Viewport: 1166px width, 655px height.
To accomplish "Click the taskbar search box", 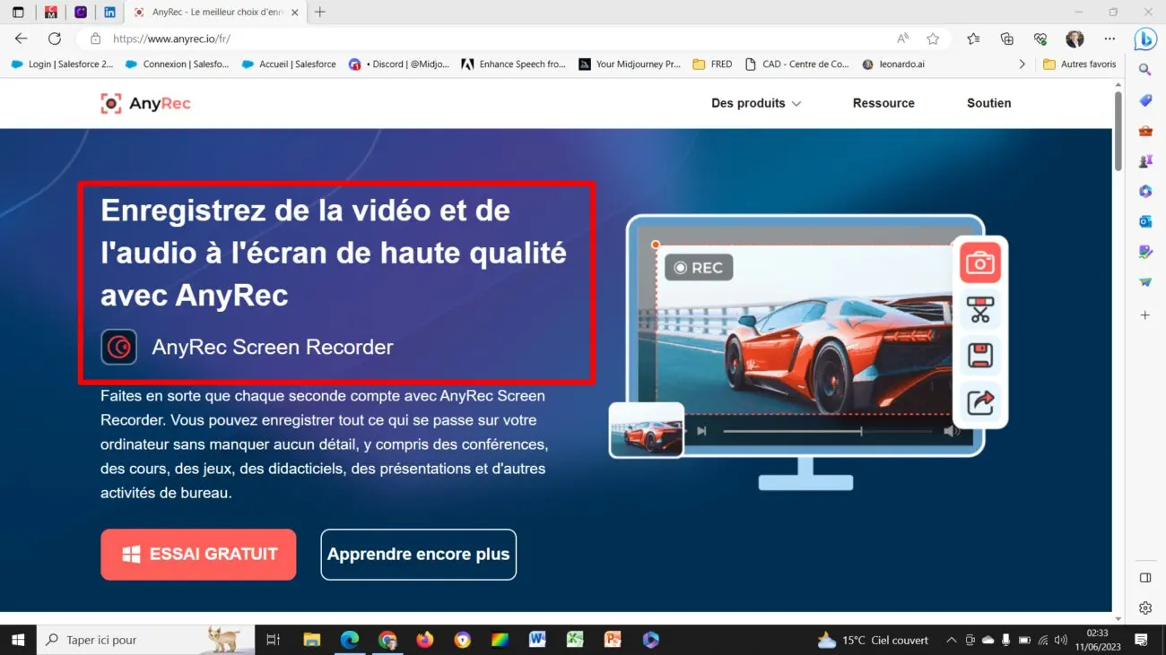I will pyautogui.click(x=145, y=640).
